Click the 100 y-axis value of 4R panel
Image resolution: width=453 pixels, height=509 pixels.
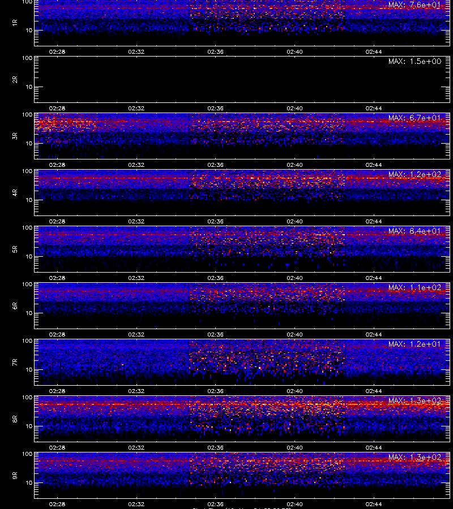pos(27,171)
